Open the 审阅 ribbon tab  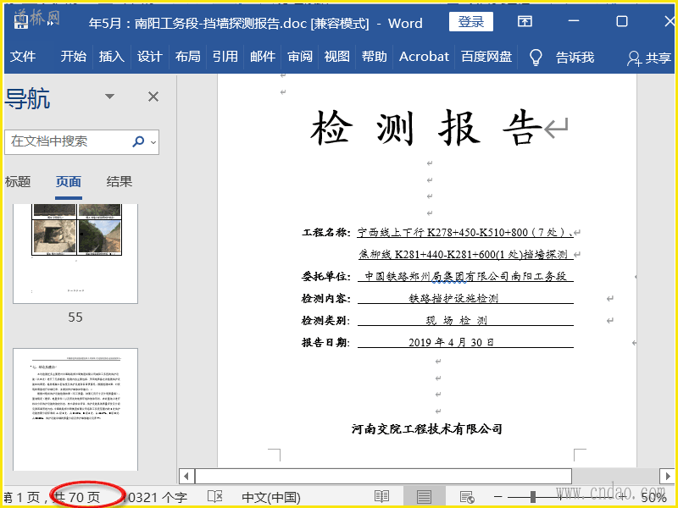click(x=300, y=57)
